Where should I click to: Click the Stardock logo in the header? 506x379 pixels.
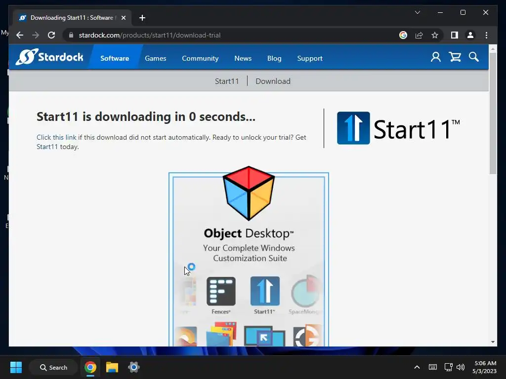49,57
